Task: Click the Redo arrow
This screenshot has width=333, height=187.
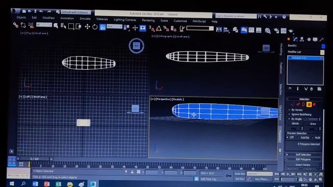Action: point(49,11)
